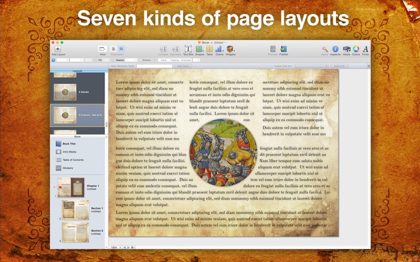Image resolution: width=420 pixels, height=262 pixels.
Task: Click stepper right of Anchored button
Action: [x=196, y=60]
